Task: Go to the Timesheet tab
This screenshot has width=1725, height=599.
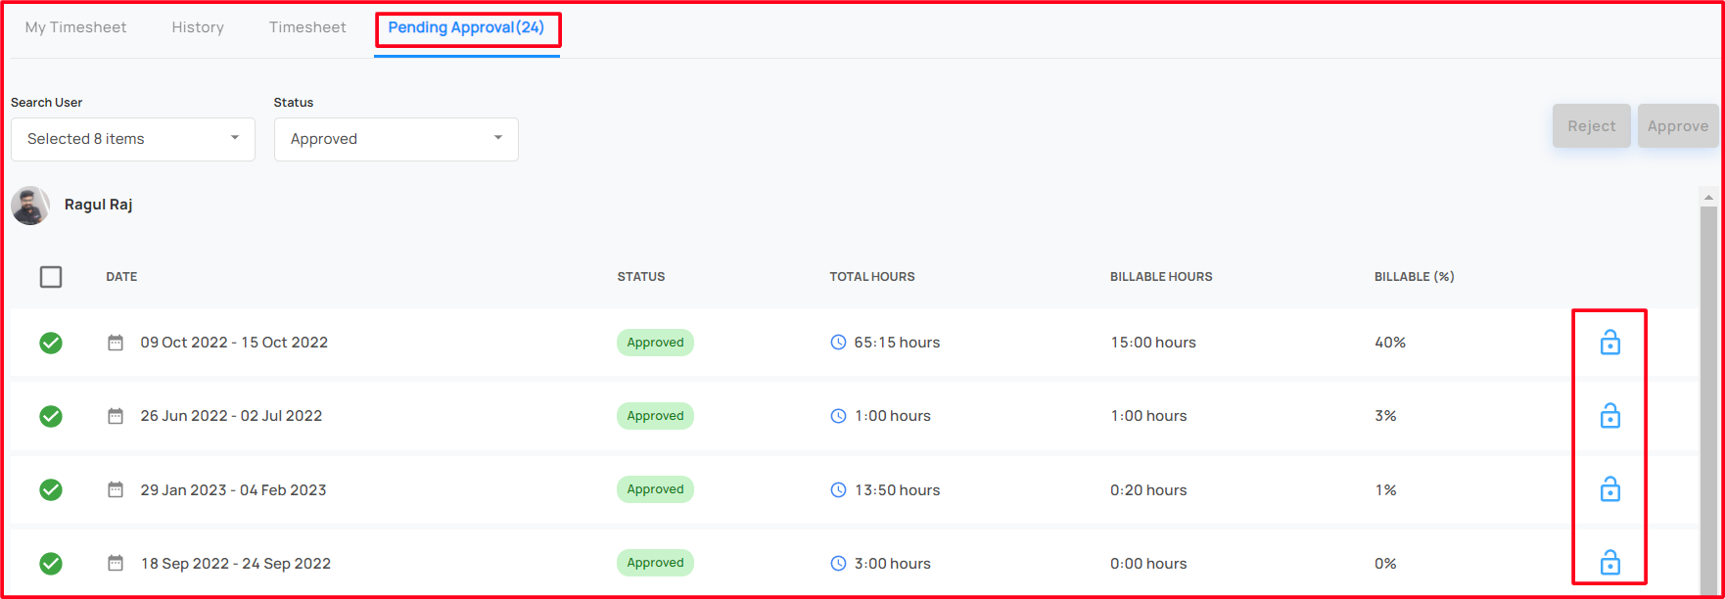Action: click(x=307, y=27)
